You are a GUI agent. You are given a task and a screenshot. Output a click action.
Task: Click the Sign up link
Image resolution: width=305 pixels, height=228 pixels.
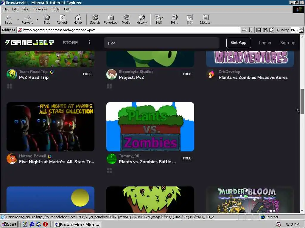pos(287,43)
